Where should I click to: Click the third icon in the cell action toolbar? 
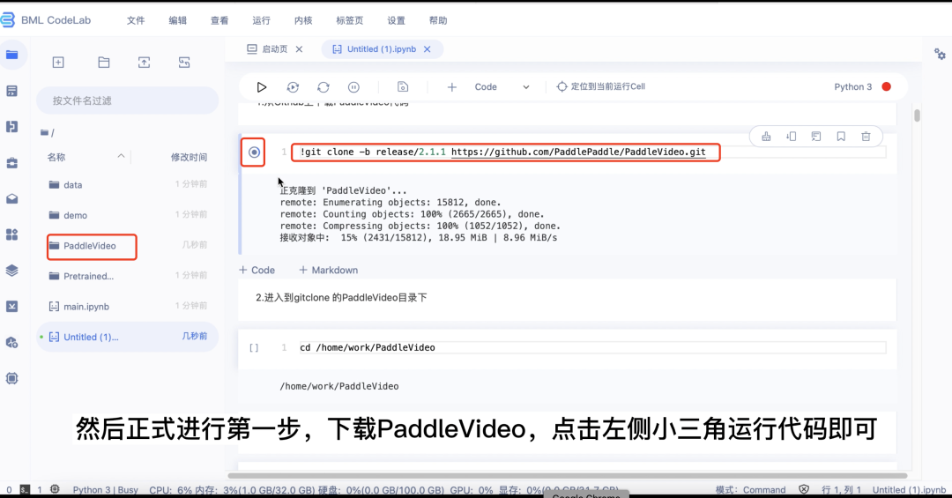(816, 137)
